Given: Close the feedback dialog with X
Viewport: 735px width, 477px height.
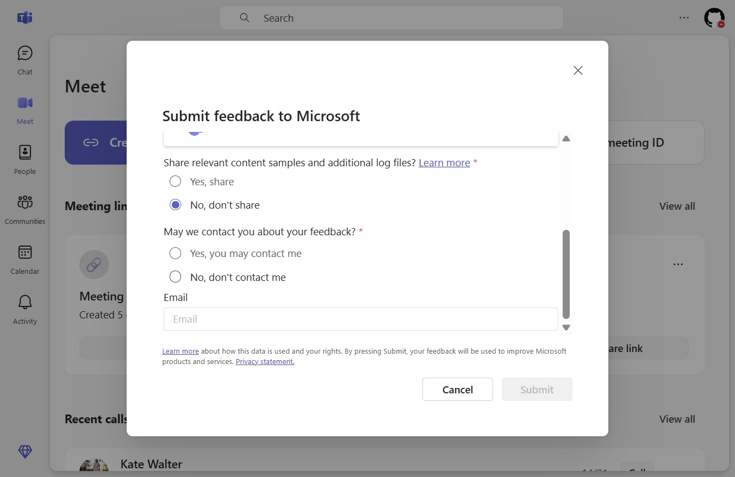Looking at the screenshot, I should pos(578,71).
